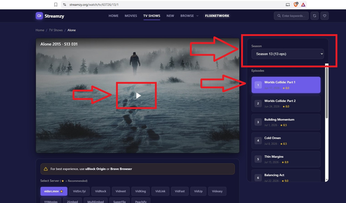The image size is (346, 203).
Task: Click the 'Season' label above dropdown
Action: coord(257,46)
